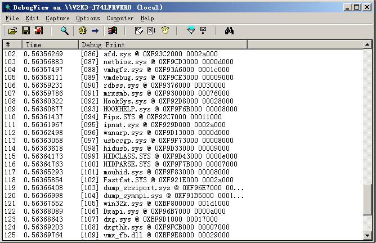Toggle the clock Time Format icon
Image resolution: width=376 pixels, height=243 pixels.
[x=165, y=30]
